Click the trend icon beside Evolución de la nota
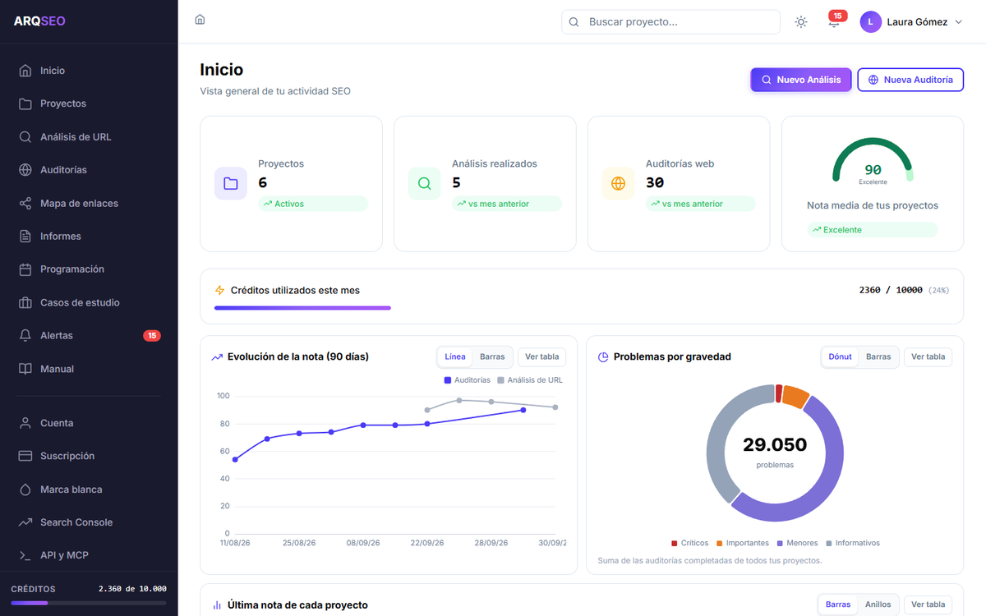 point(217,357)
